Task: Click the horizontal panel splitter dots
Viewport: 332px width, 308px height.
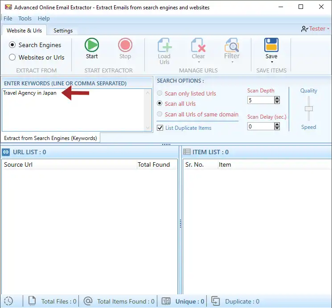Action: 166,144
